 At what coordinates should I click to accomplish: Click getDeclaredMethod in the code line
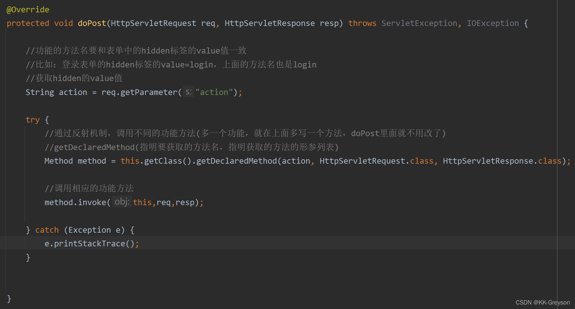coord(237,161)
